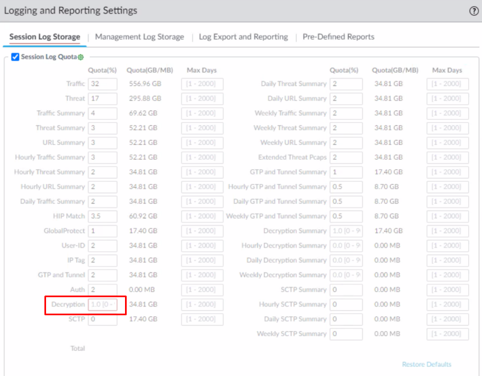Click the Weekly SCTP Summary quota field
Viewport: 482px width, 376px height.
[x=346, y=334]
